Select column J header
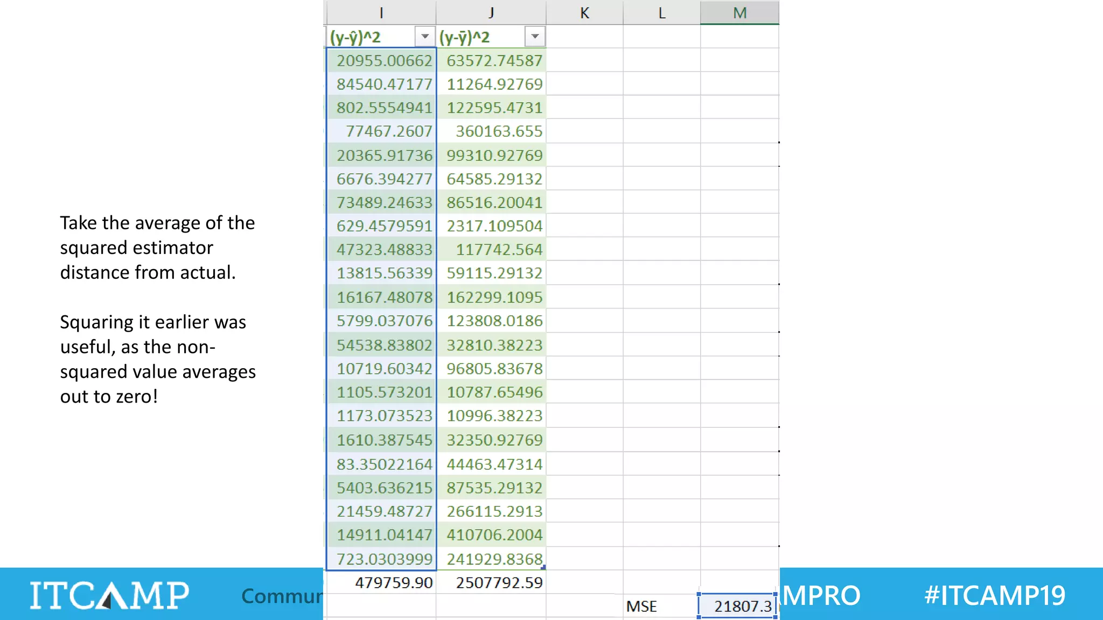 click(x=491, y=12)
